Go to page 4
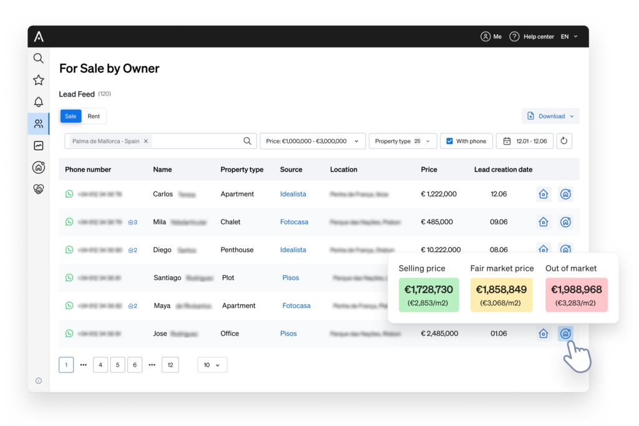This screenshot has height=426, width=639. (x=100, y=365)
